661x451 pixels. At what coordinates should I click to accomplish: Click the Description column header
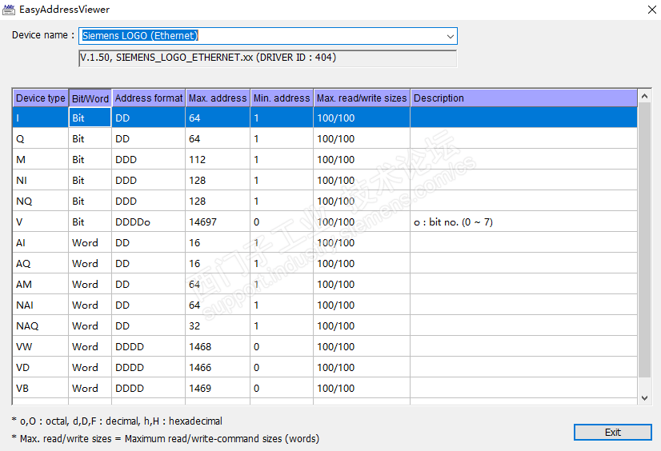pyautogui.click(x=524, y=98)
